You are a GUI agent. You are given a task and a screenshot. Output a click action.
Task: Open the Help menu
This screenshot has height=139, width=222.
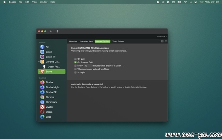coord(52,2)
